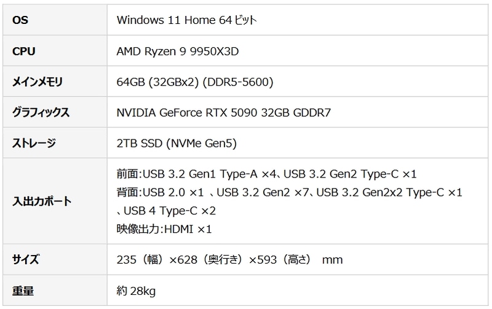Click the USB 4 Type-C ×2 line
492x309 pixels.
coord(166,211)
